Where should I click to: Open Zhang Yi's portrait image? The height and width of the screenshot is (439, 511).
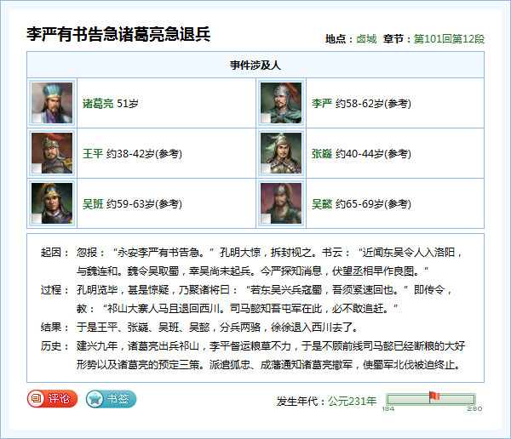tap(281, 154)
